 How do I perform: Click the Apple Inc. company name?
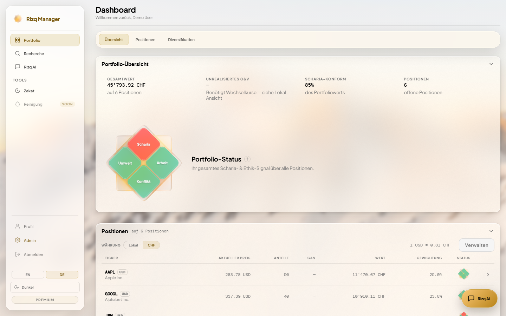coord(114,278)
